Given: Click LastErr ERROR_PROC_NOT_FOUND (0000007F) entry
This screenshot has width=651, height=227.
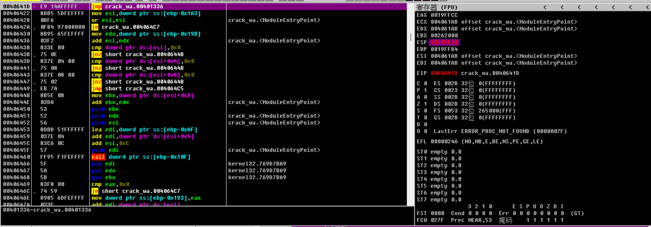Looking at the screenshot, I should (500, 131).
